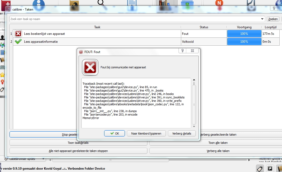
Task: Click the blue info Edit metadata toolbar icon
Action: point(39,4)
